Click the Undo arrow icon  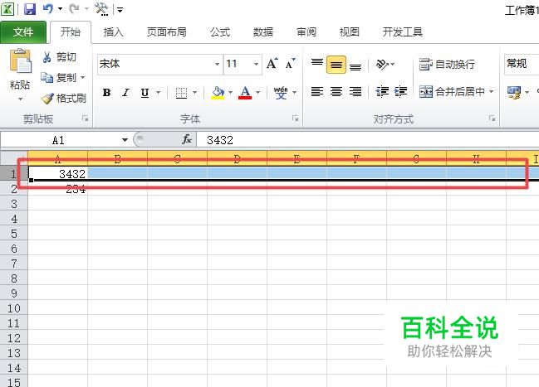(48, 9)
